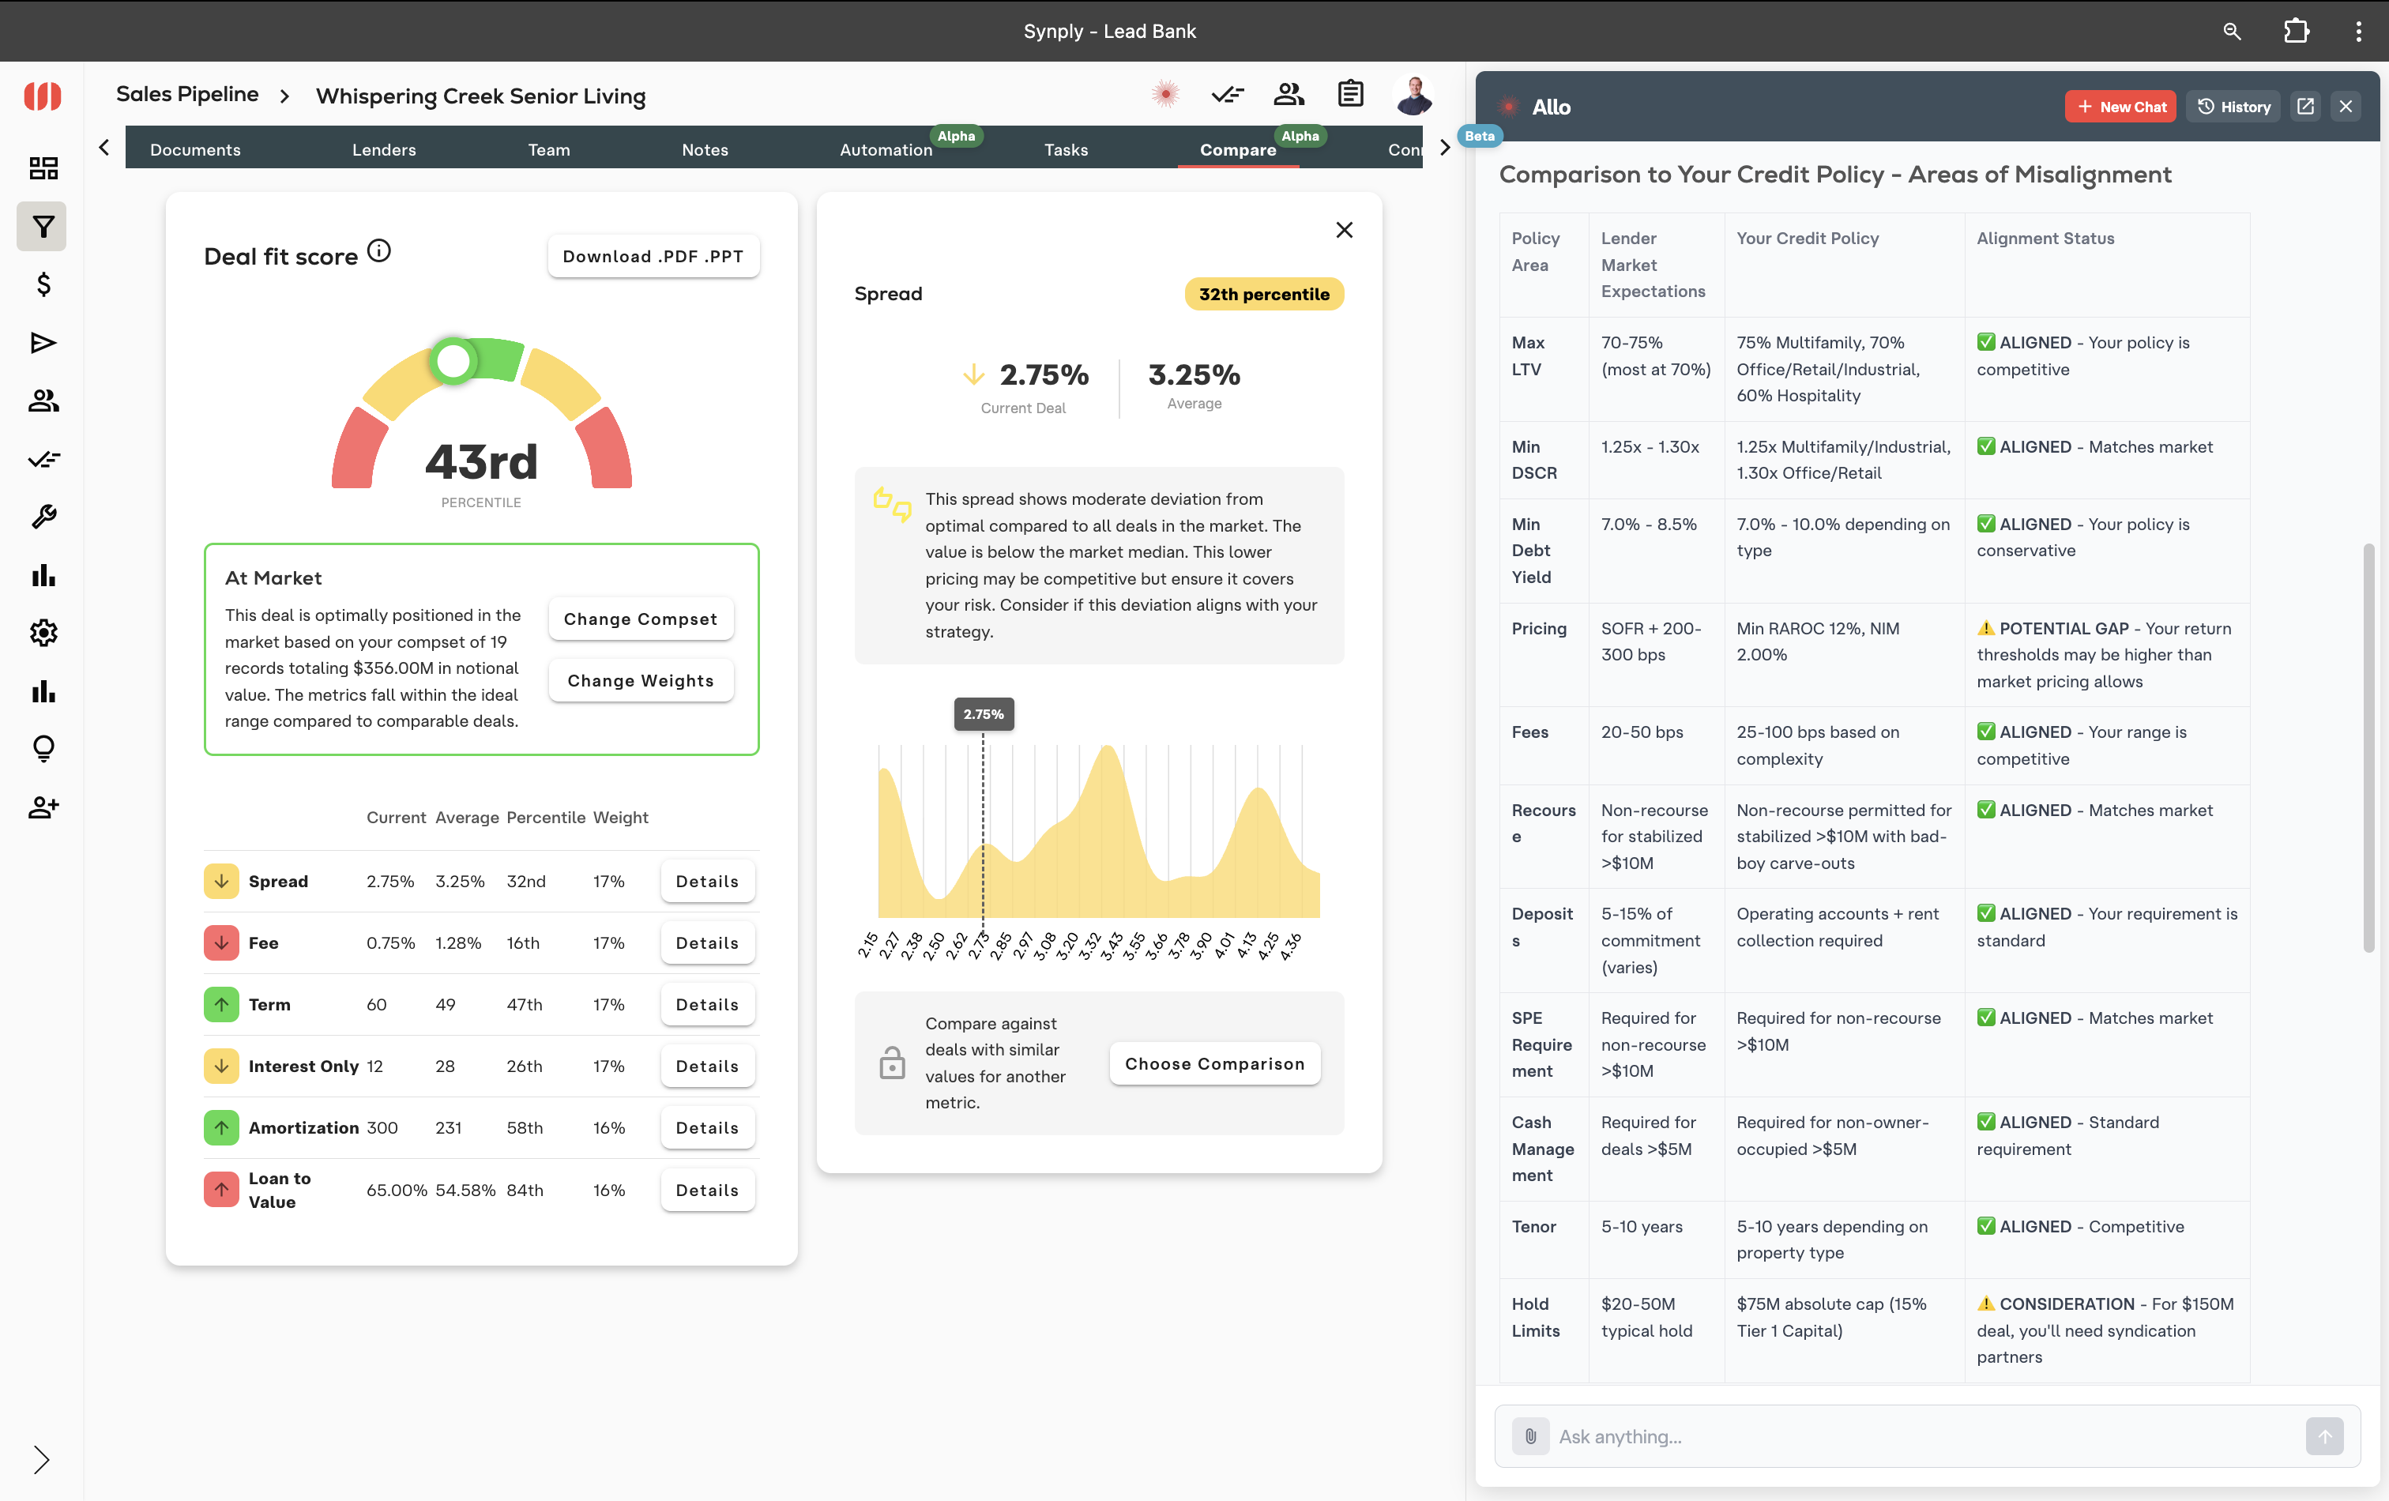Click the add-person icon in sidebar

43,807
